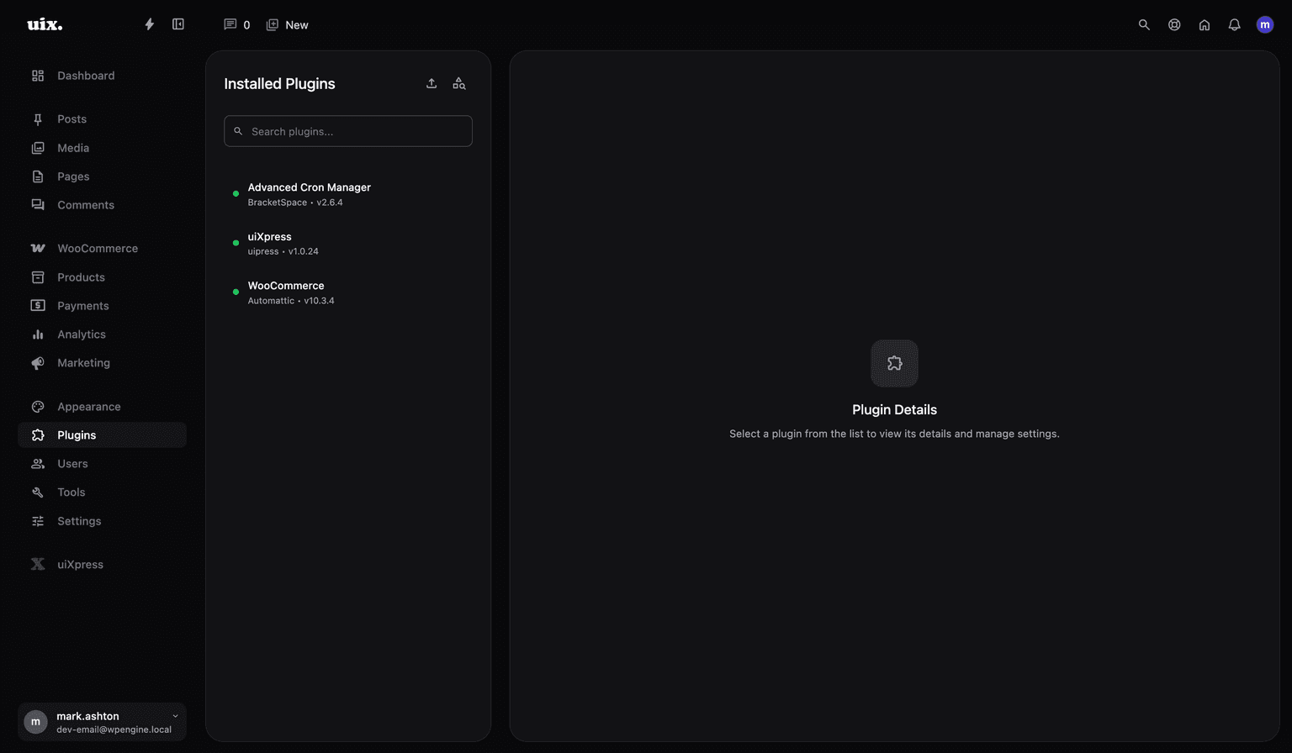
Task: Expand the mark.ashton account chevron
Action: point(174,716)
